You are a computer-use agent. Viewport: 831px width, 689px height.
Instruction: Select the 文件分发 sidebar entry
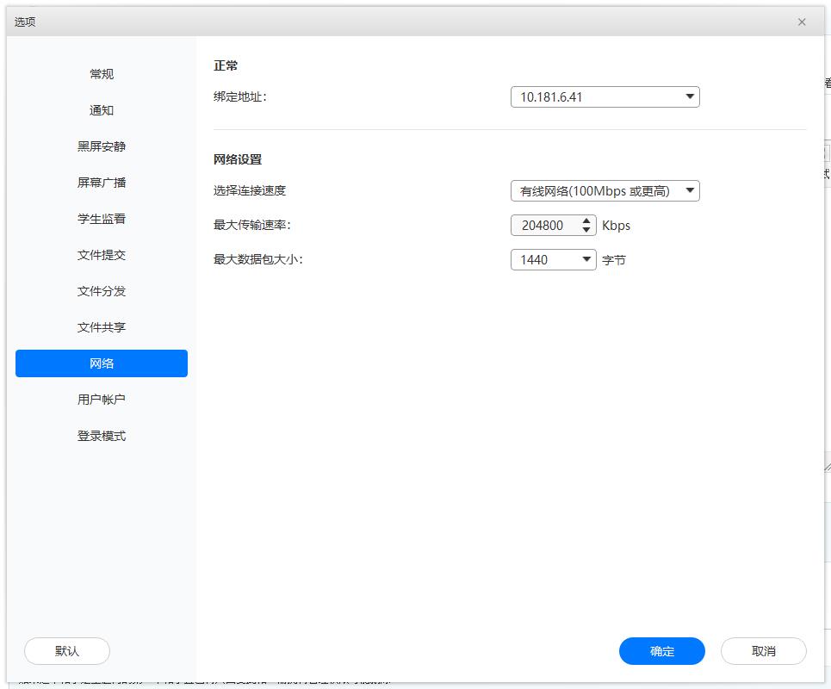tap(102, 291)
